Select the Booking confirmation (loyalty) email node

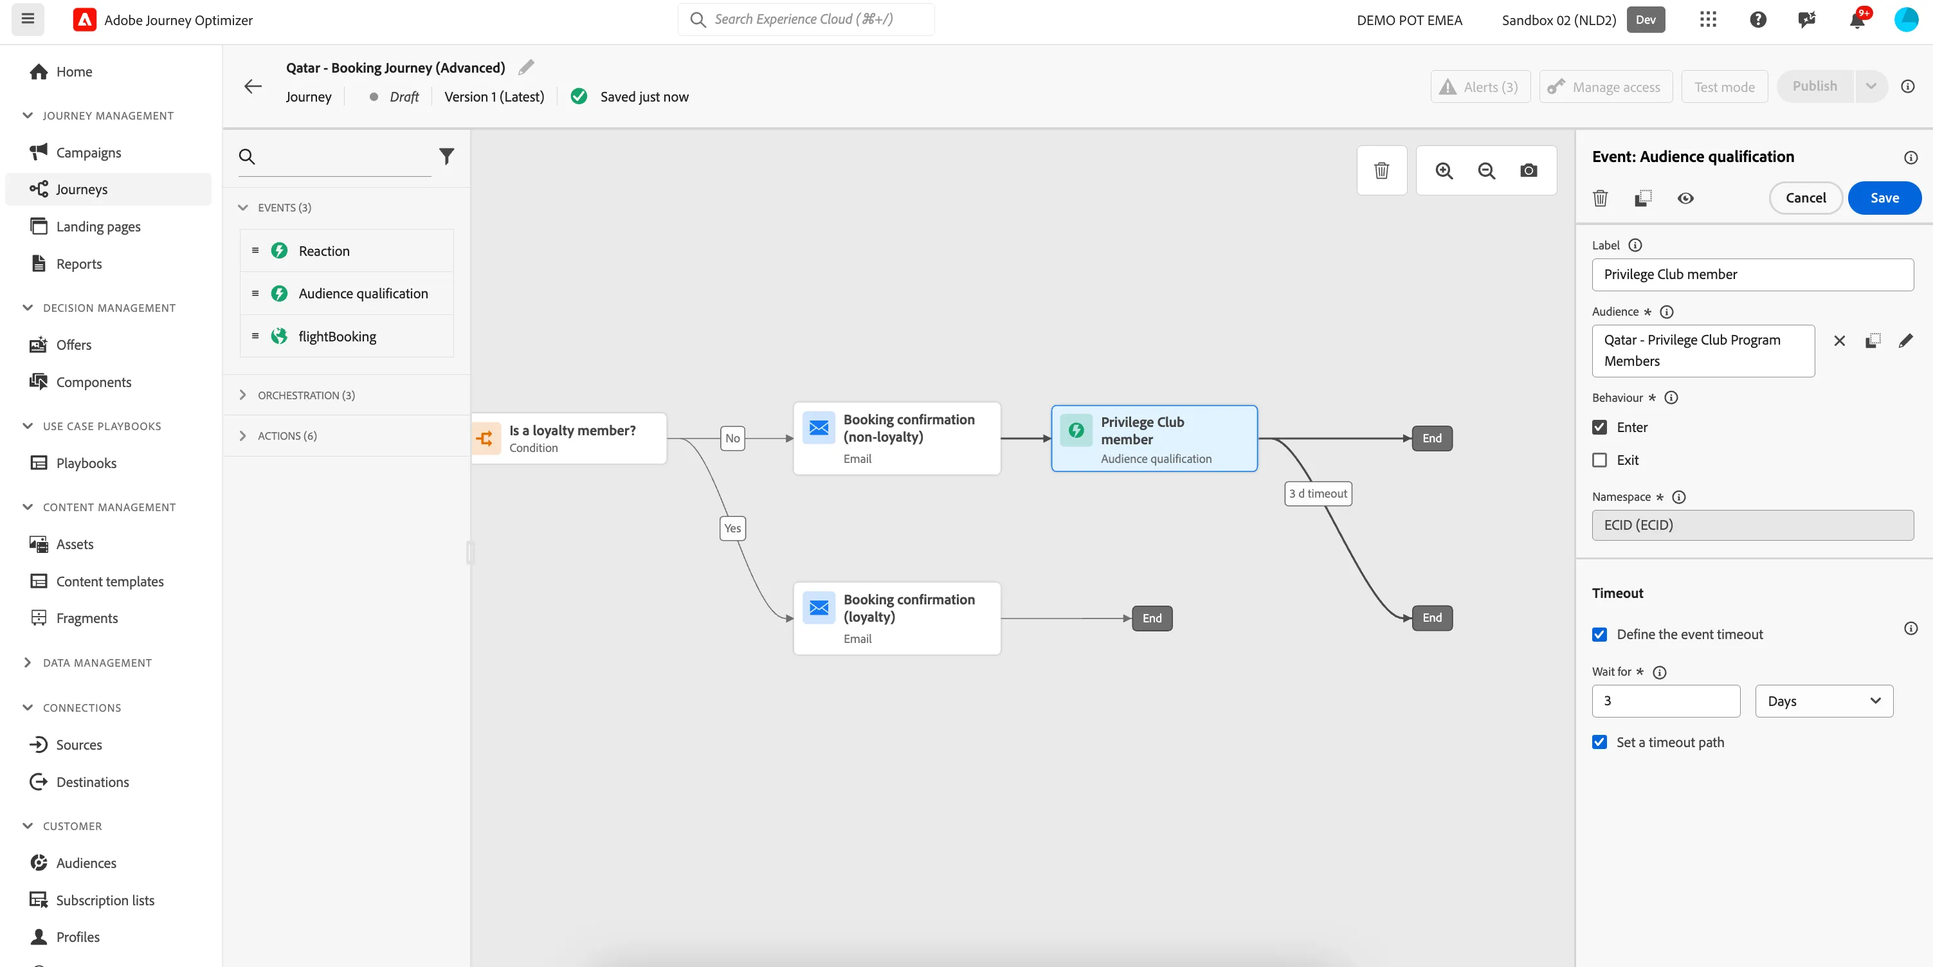[x=896, y=618]
